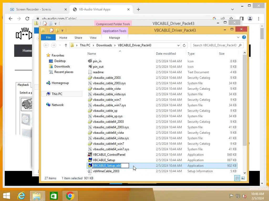Viewport: 269px width, 201px height.
Task: Launch Internet Explorer from taskbar
Action: coord(21,196)
